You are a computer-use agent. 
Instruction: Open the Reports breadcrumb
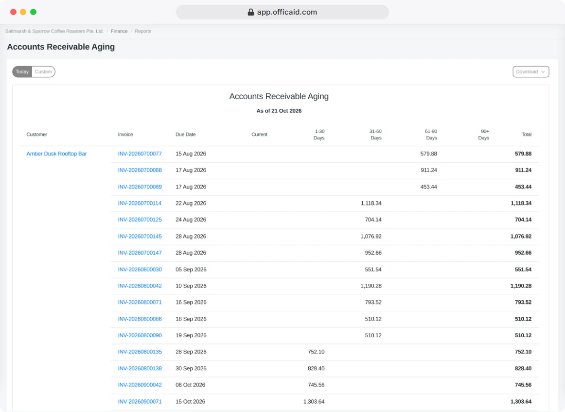pyautogui.click(x=142, y=31)
